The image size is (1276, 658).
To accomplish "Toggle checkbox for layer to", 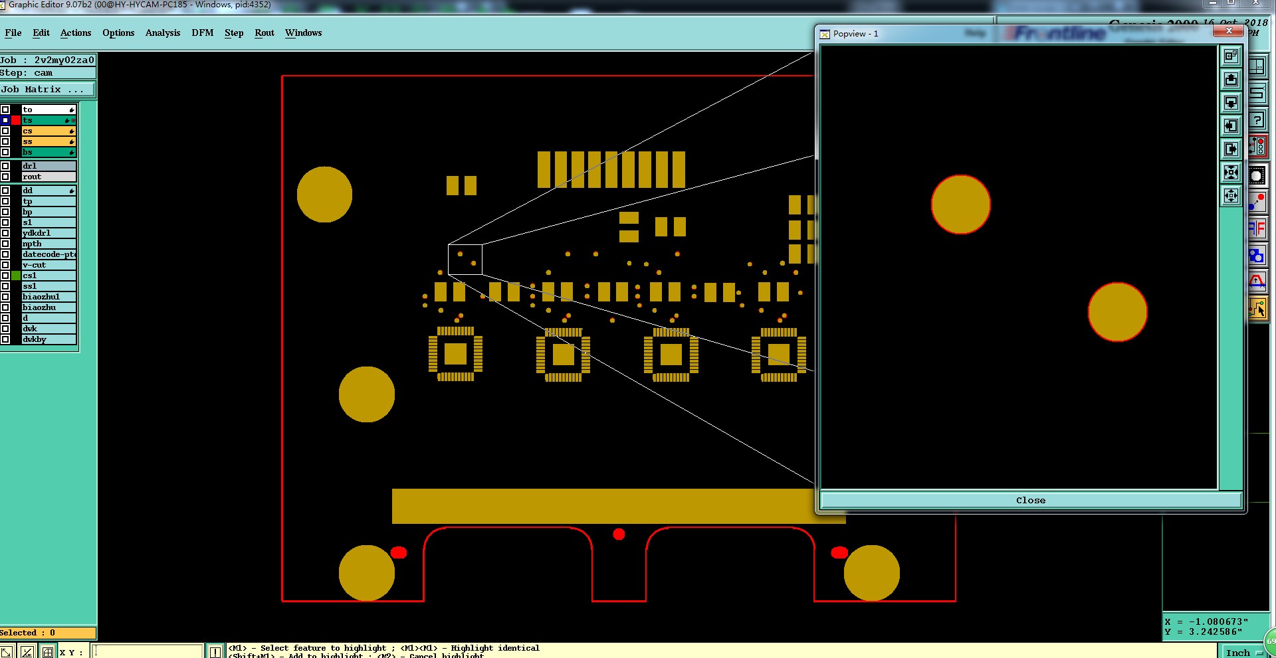I will pos(5,110).
